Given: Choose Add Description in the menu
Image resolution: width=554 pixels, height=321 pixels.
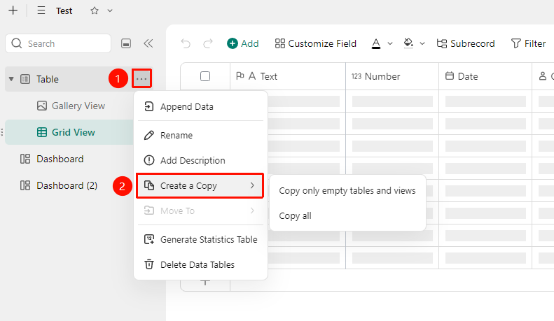Looking at the screenshot, I should tap(200, 161).
